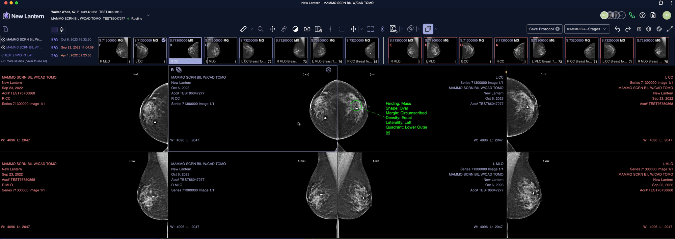
Task: Toggle the checkmark on L CC thumbnail C
Action: point(163,40)
